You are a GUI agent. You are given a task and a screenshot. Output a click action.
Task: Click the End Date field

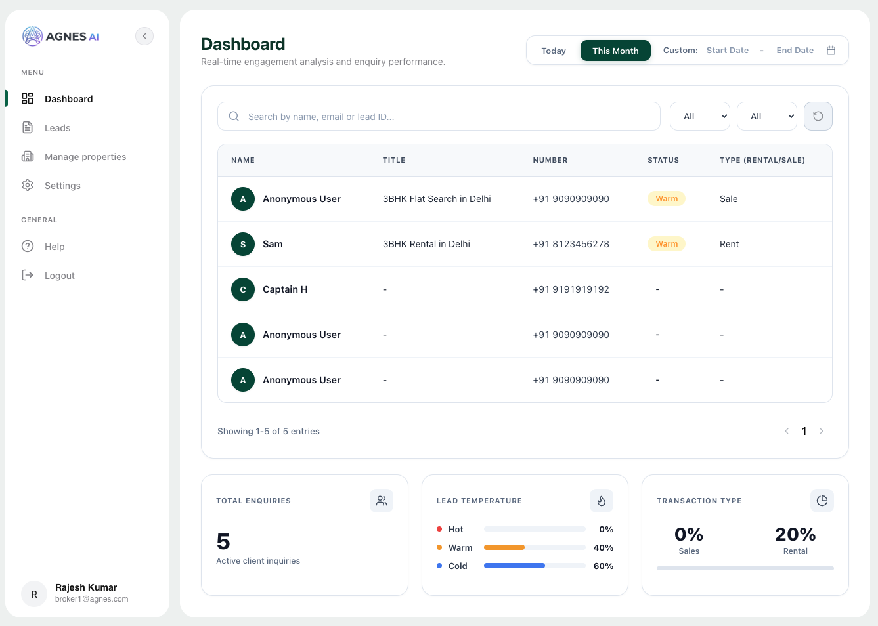coord(795,51)
